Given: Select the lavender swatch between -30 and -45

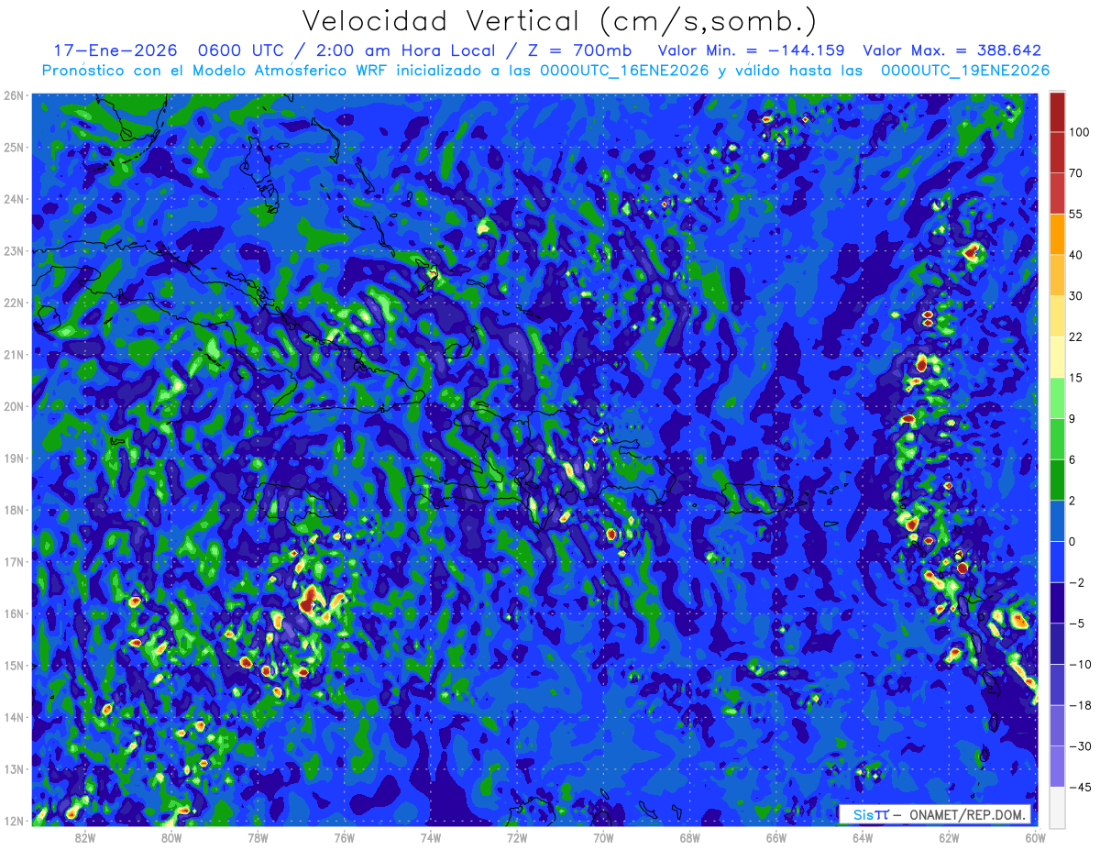Looking at the screenshot, I should 1057,765.
